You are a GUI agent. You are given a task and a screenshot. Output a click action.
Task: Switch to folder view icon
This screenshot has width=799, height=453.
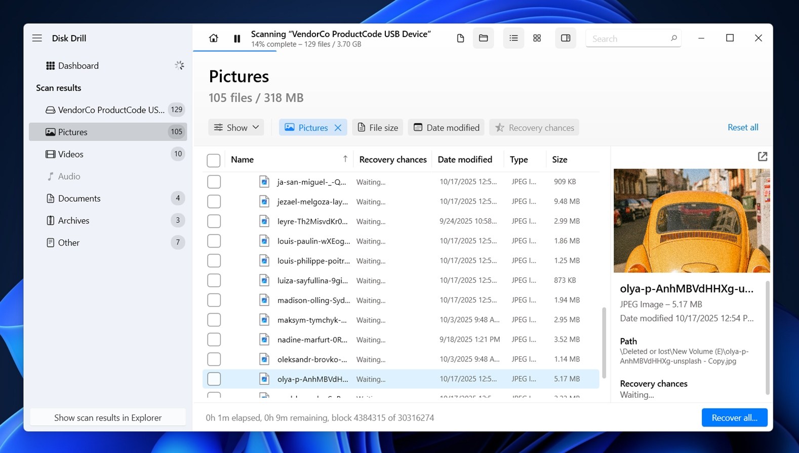point(484,38)
